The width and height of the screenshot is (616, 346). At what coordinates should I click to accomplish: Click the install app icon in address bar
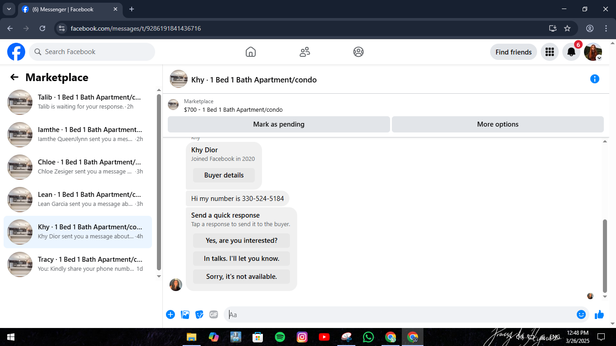553,28
